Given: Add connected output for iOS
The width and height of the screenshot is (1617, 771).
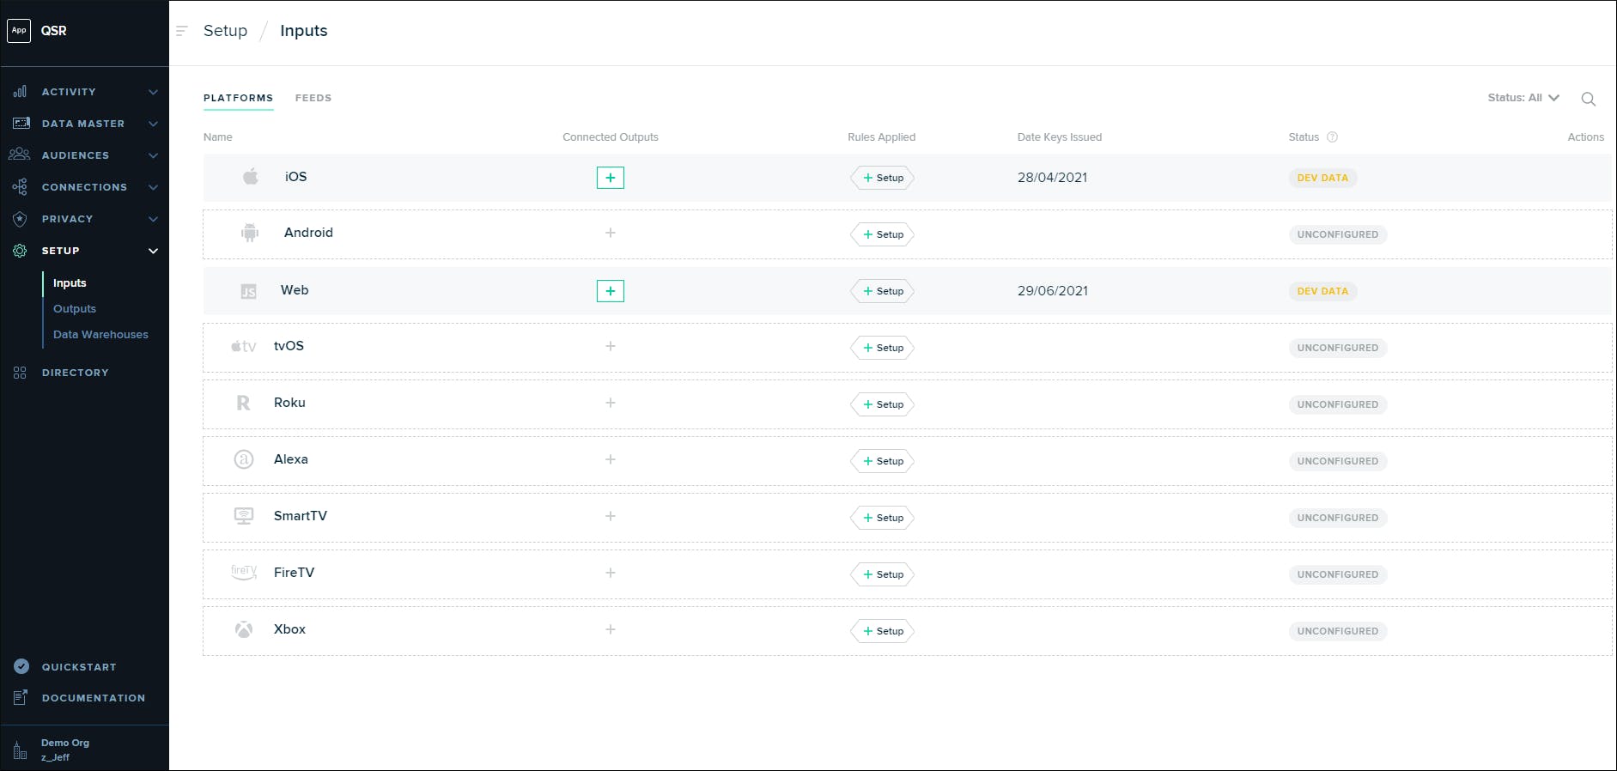Looking at the screenshot, I should (x=611, y=178).
